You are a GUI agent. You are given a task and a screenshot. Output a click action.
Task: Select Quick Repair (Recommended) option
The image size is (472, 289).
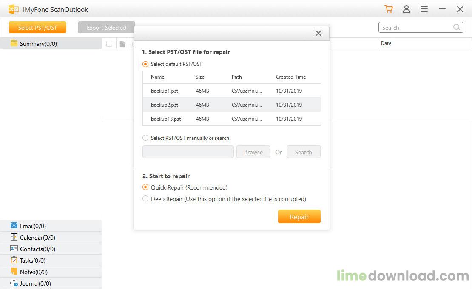pyautogui.click(x=145, y=187)
